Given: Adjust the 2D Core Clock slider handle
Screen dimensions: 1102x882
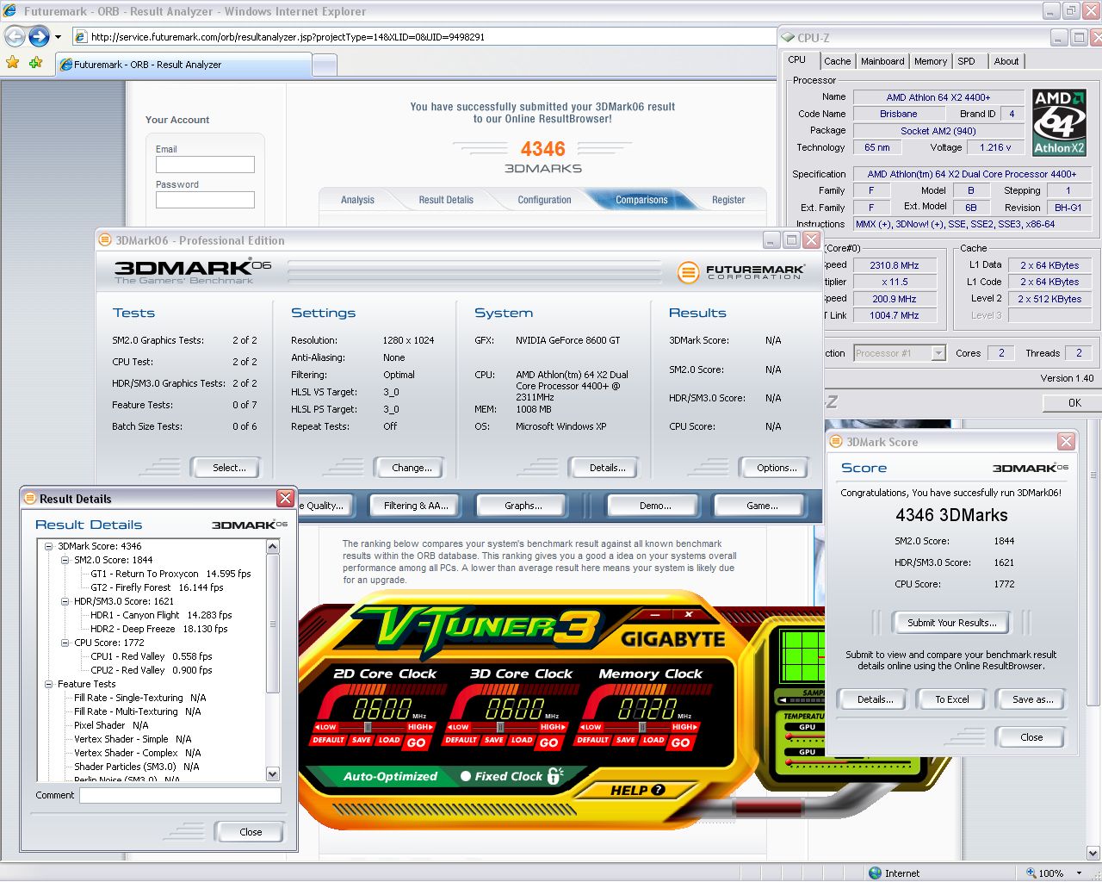Looking at the screenshot, I should click(x=368, y=727).
